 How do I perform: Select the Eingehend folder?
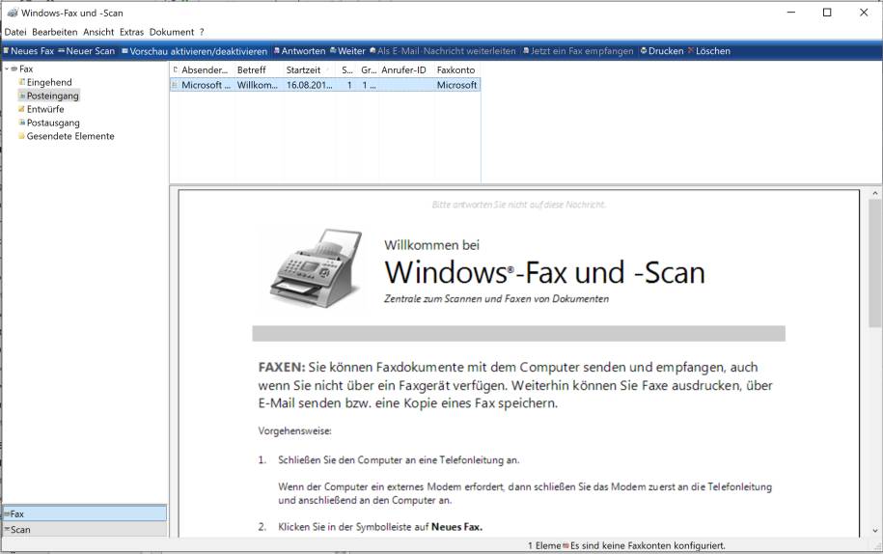click(49, 82)
